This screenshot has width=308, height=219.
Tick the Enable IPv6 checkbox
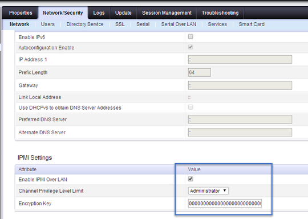tap(191, 36)
